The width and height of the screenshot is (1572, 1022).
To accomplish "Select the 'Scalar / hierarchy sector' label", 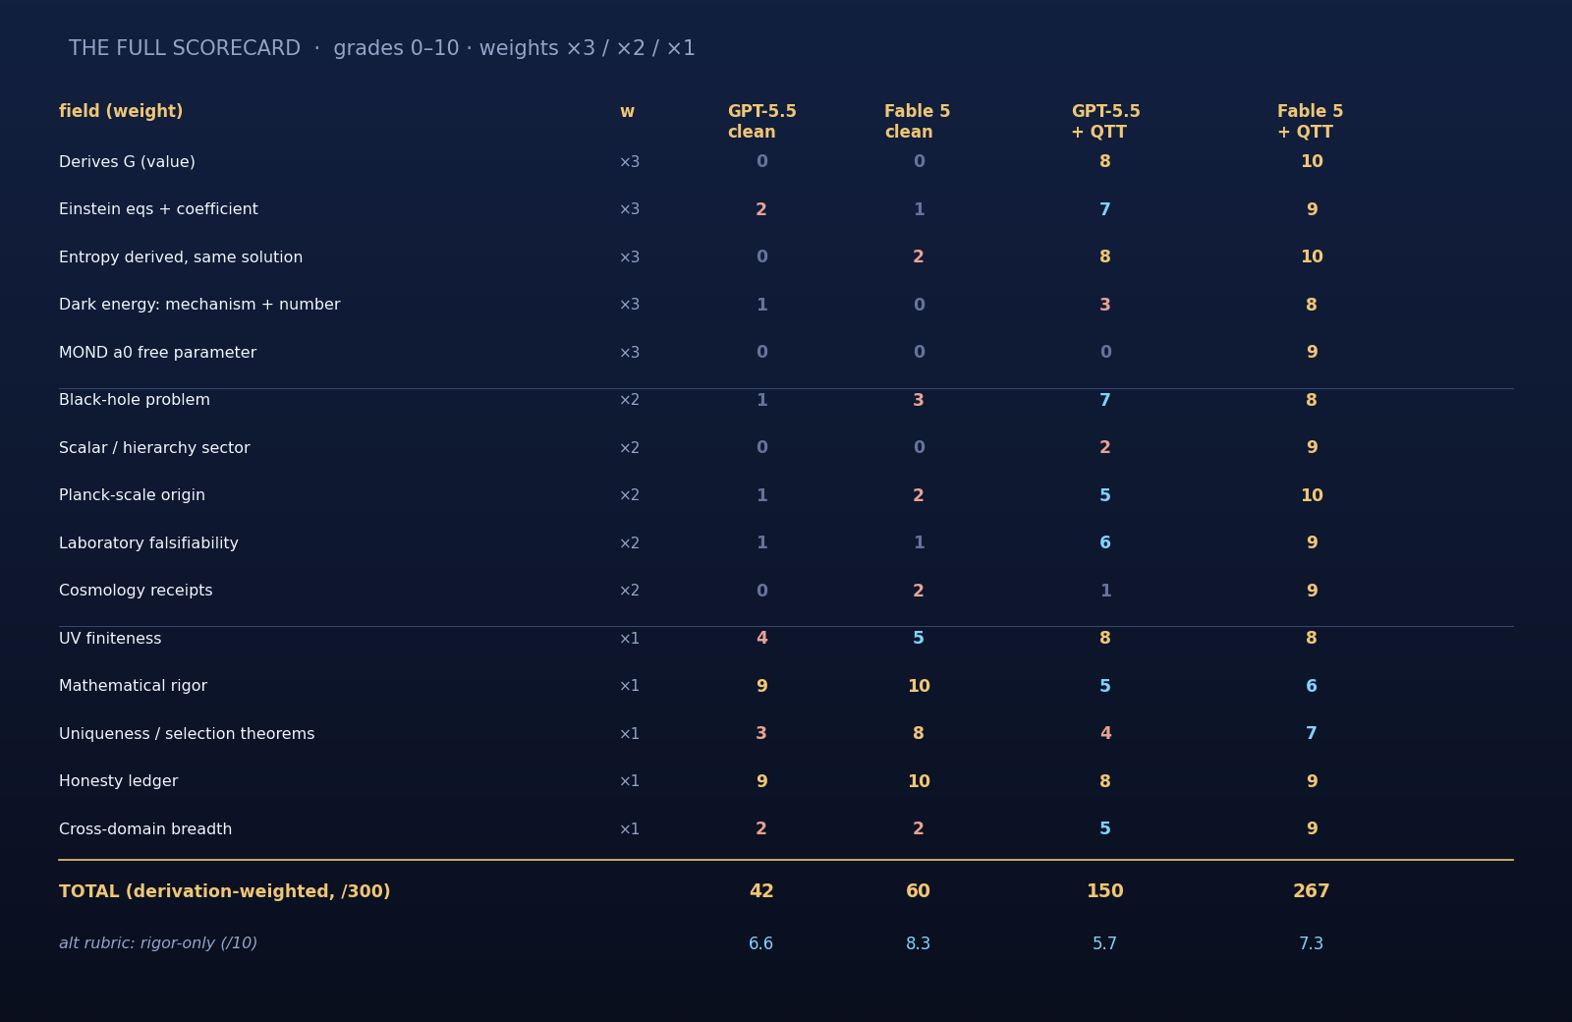I will point(154,448).
